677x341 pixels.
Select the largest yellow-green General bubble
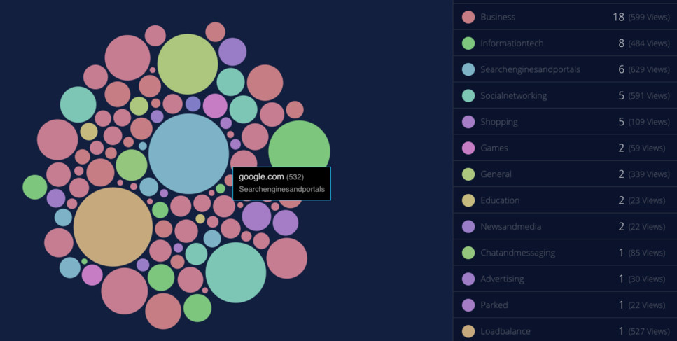point(188,64)
